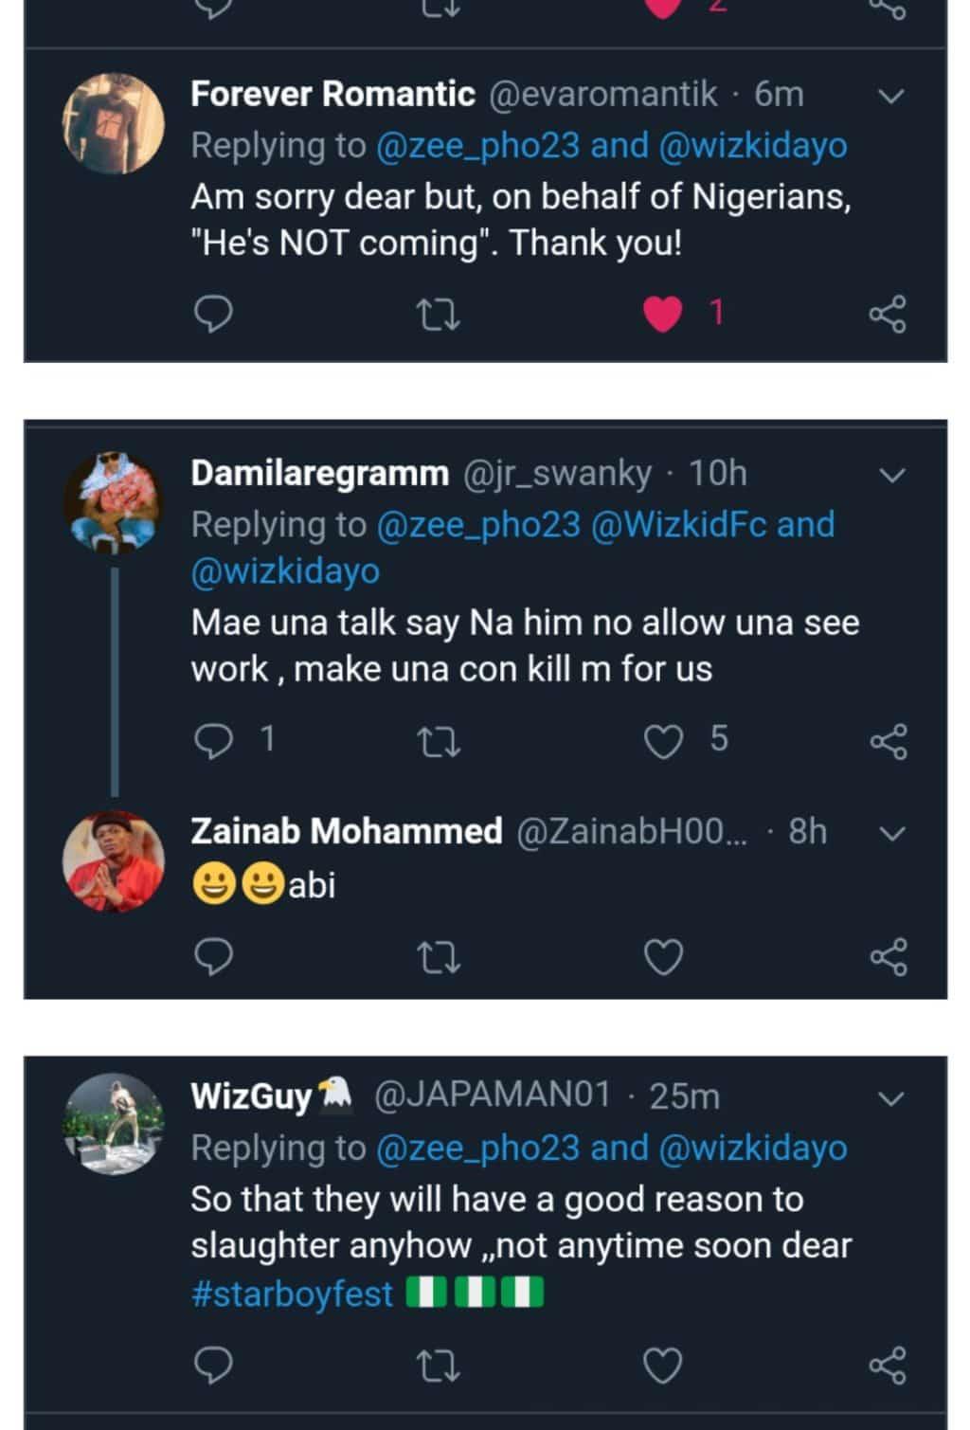The height and width of the screenshot is (1430, 970).
Task: Reply to Forever Romantic's tweet
Action: point(213,315)
